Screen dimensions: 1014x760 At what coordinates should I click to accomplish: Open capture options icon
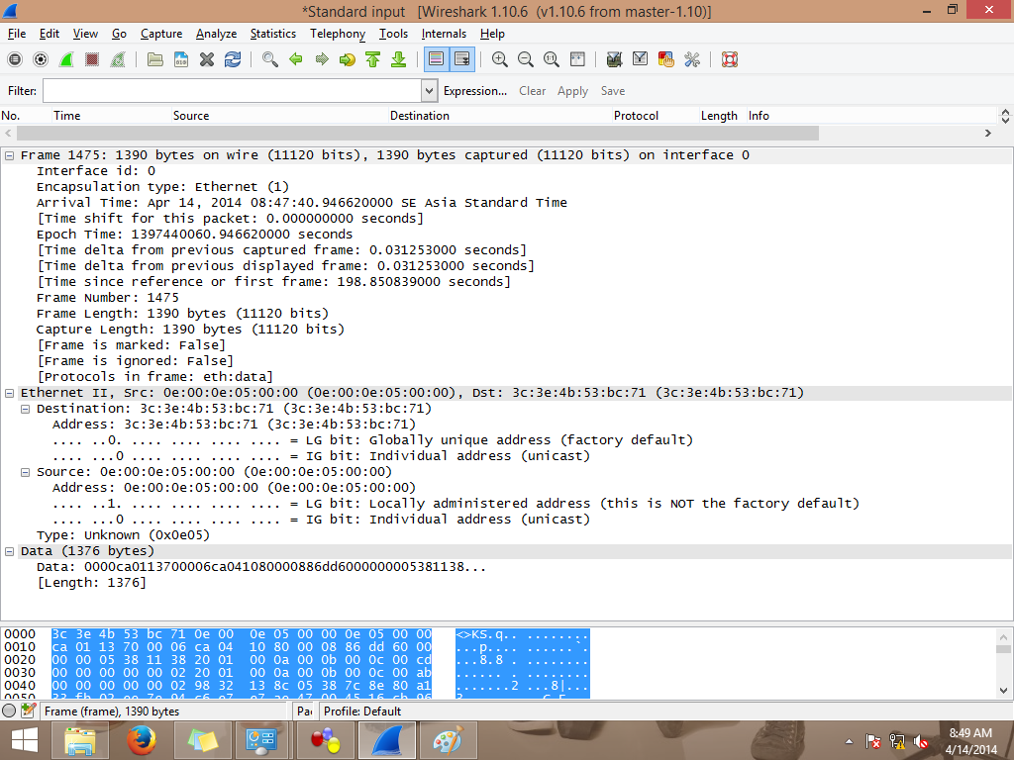[40, 59]
